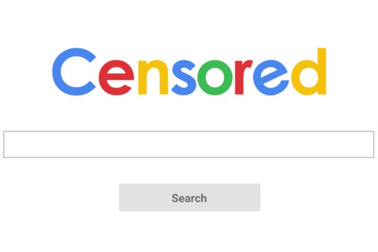Select the green letter o in logo
Image resolution: width=378 pixels, height=252 pixels.
[214, 77]
